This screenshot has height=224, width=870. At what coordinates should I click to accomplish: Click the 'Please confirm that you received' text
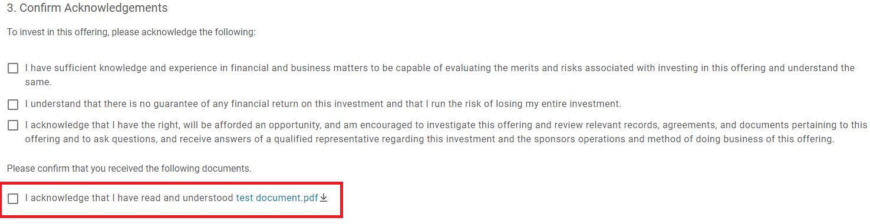point(129,169)
